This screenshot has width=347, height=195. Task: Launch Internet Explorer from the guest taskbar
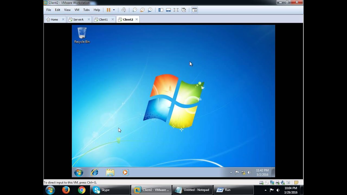click(x=95, y=172)
